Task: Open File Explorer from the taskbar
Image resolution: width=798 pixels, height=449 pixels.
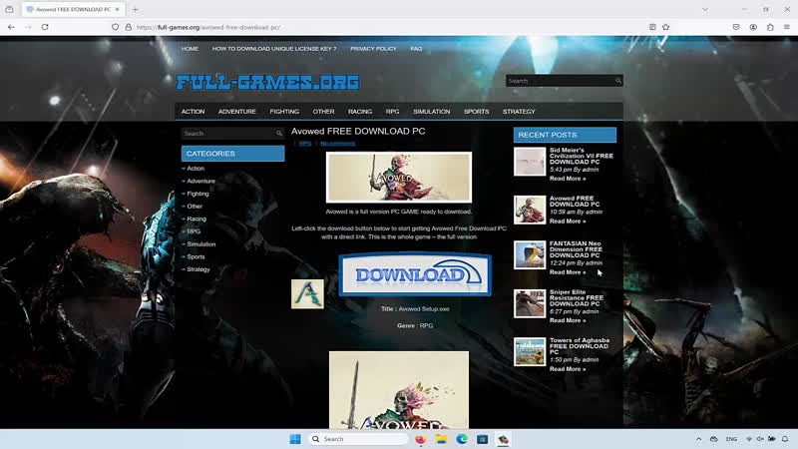Action: pos(441,439)
